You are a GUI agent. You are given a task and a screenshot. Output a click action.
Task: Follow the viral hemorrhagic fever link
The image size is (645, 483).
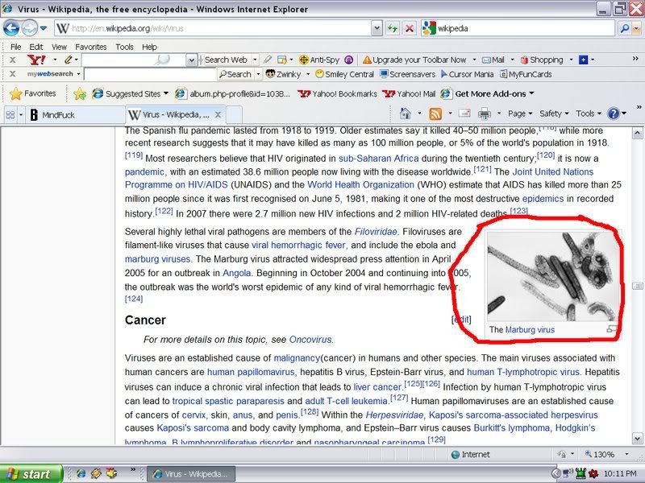tap(298, 246)
